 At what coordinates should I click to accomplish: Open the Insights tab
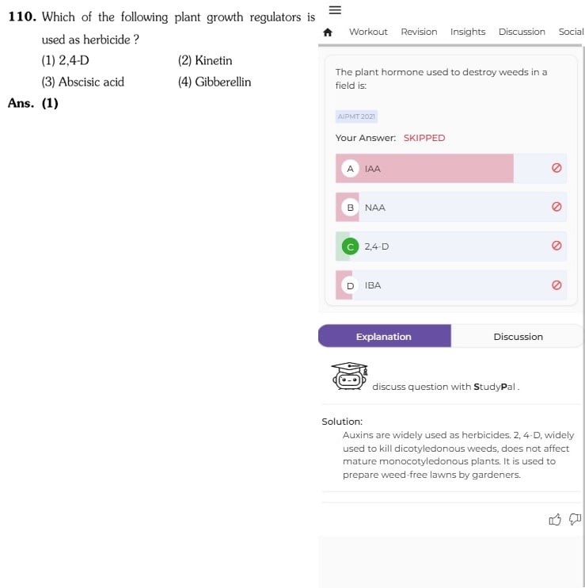(x=468, y=32)
